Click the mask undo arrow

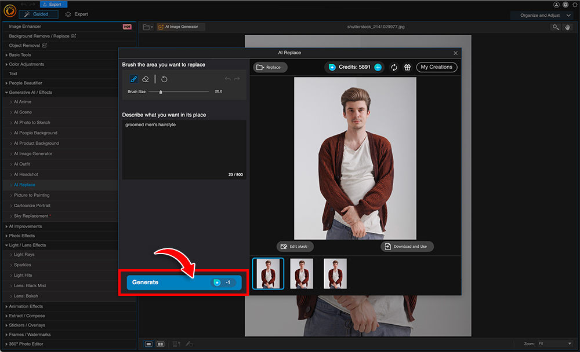[227, 79]
